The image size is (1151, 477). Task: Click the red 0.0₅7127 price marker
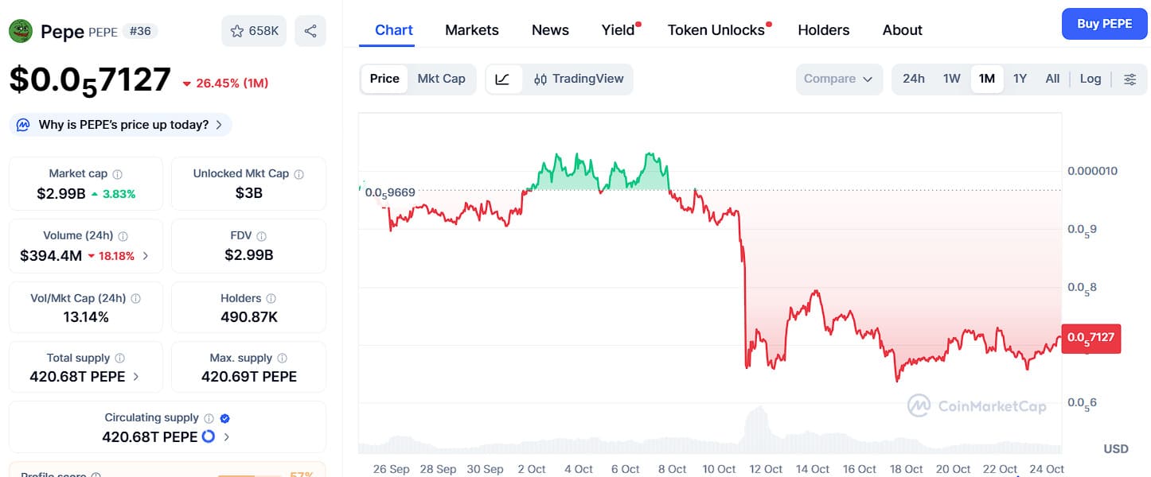1091,338
